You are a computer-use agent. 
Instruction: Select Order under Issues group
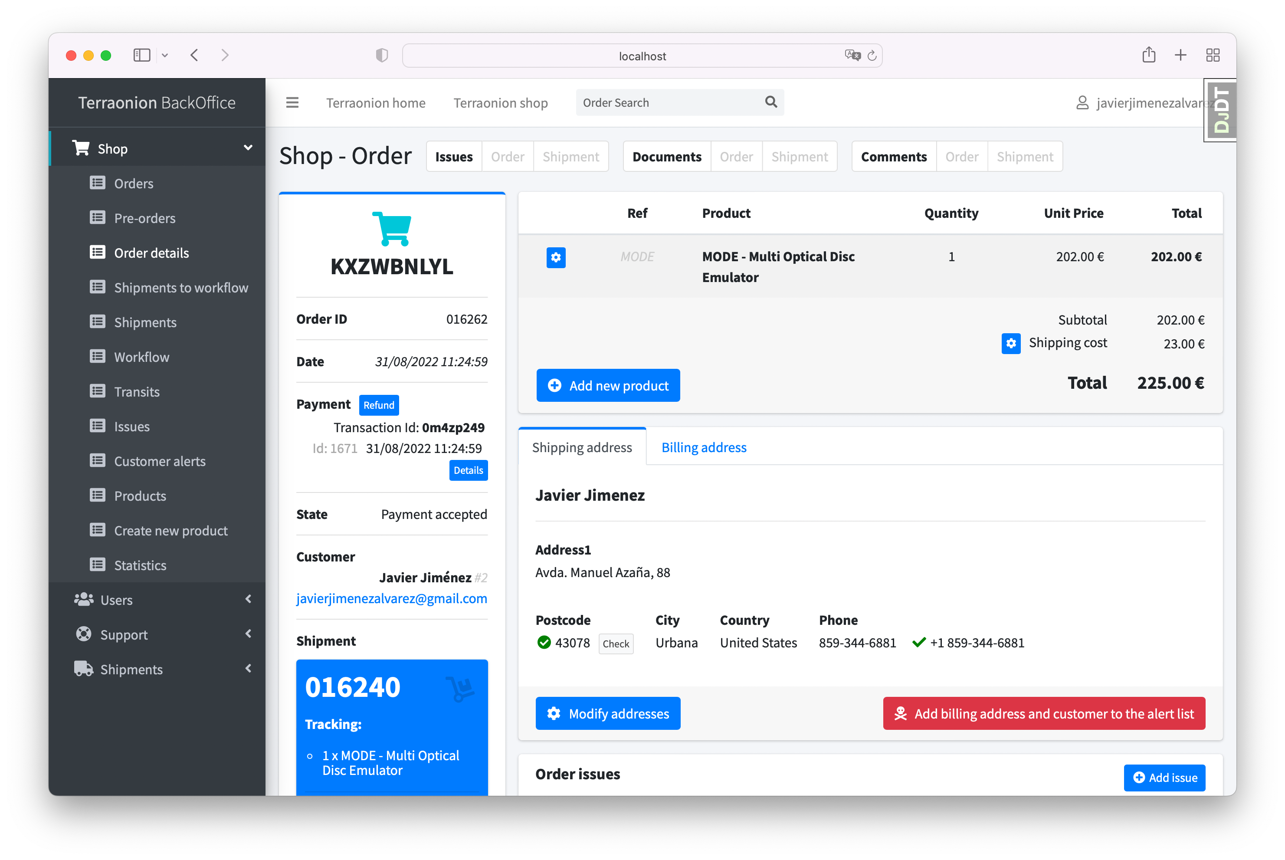[x=508, y=157]
